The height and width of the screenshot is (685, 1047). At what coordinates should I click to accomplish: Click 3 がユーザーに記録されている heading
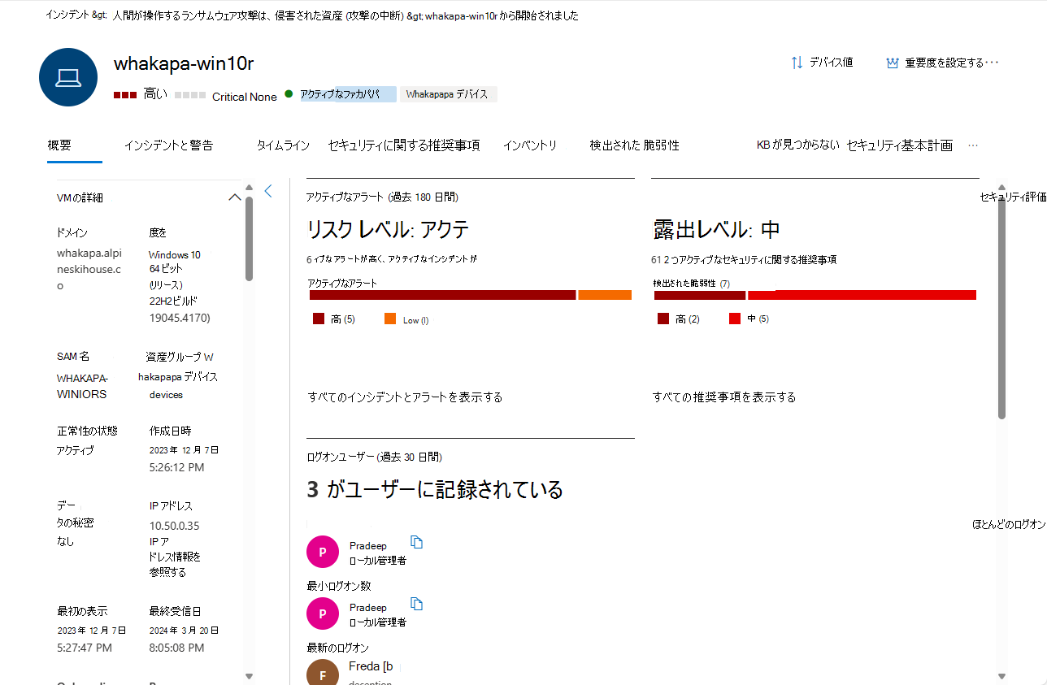435,490
